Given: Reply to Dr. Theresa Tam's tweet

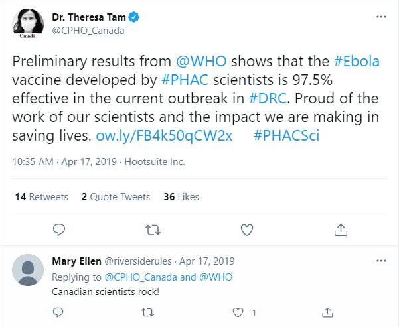Looking at the screenshot, I should (x=59, y=229).
